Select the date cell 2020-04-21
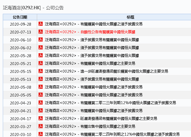Screen dimensions: 191x137 point(21,111)
